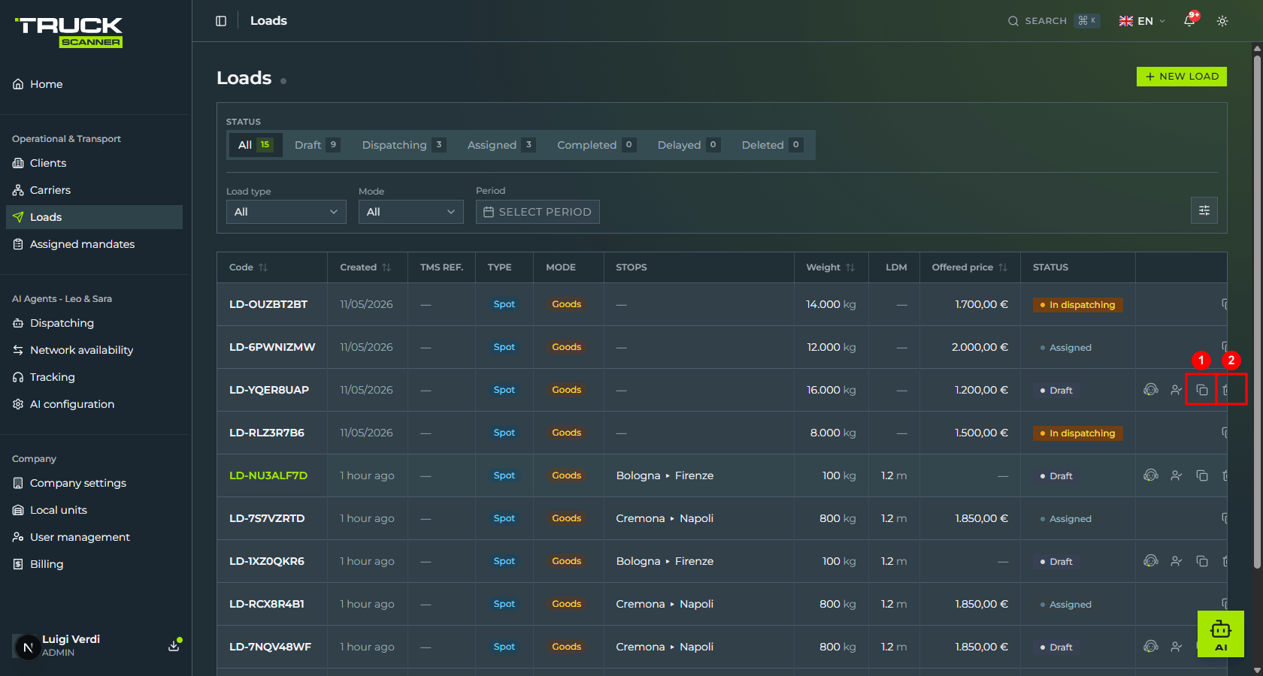Open the EN language selector
The image size is (1263, 676).
pyautogui.click(x=1142, y=21)
